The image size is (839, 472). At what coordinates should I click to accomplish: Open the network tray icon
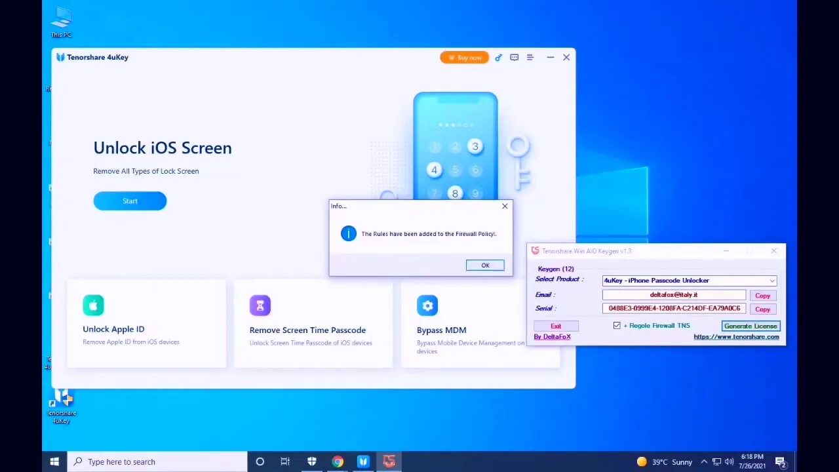(716, 462)
